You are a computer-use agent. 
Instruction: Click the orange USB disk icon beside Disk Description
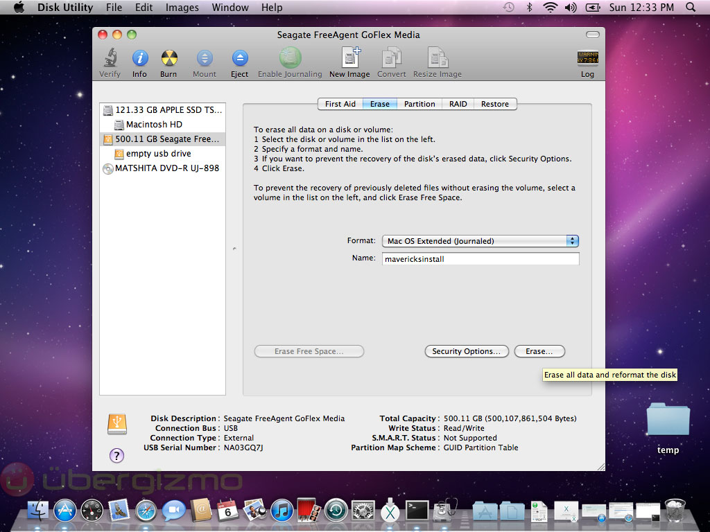[x=117, y=424]
